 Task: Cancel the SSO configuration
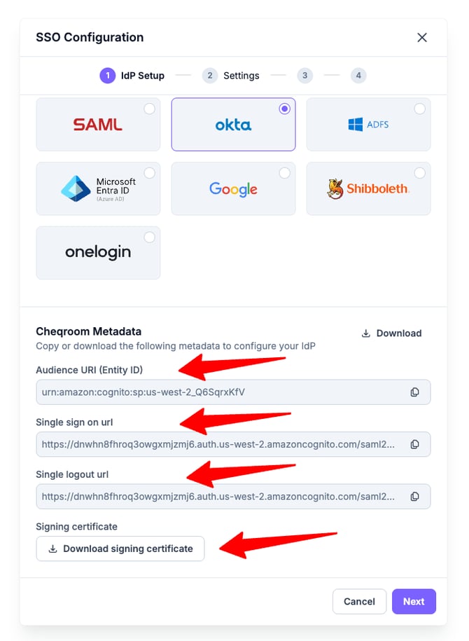[359, 601]
